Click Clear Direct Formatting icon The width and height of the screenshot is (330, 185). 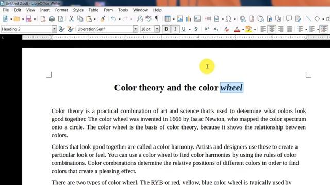[x=226, y=29]
